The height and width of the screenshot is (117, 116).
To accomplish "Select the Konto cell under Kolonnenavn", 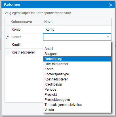I will [26, 29].
